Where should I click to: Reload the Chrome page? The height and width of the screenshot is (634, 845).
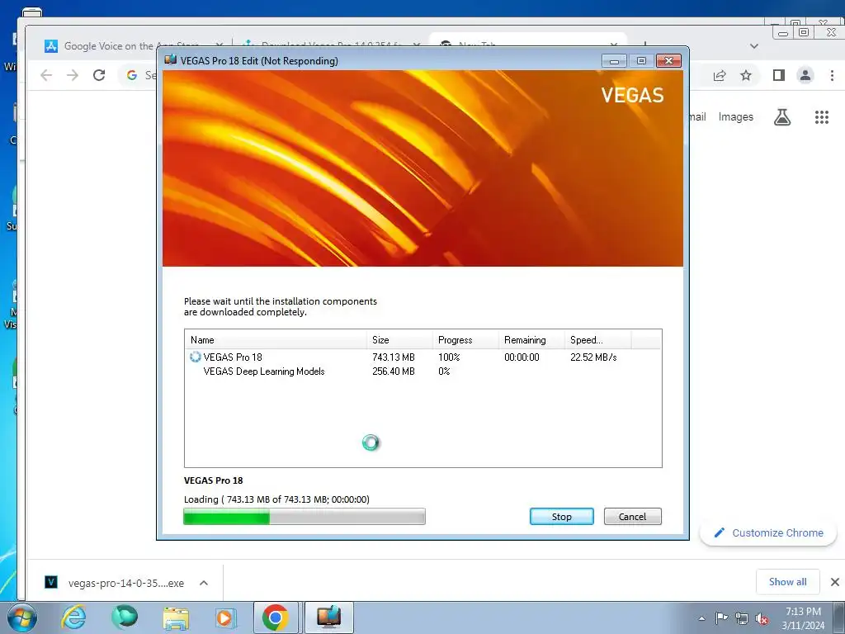pyautogui.click(x=99, y=75)
